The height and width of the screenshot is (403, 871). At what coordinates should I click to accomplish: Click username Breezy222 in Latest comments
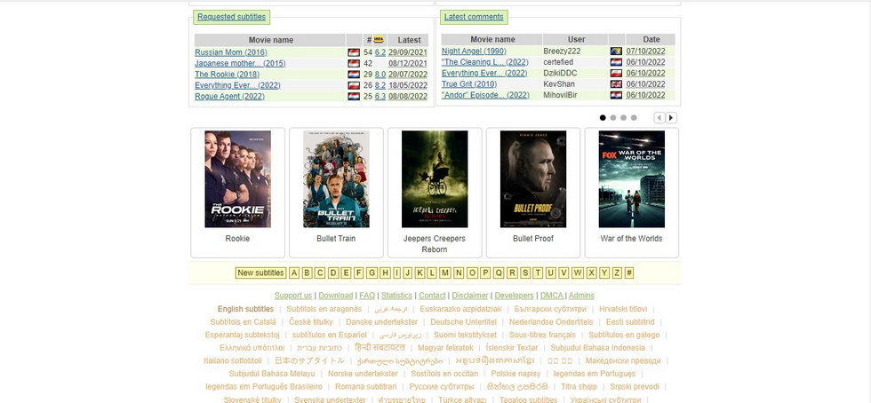point(562,51)
